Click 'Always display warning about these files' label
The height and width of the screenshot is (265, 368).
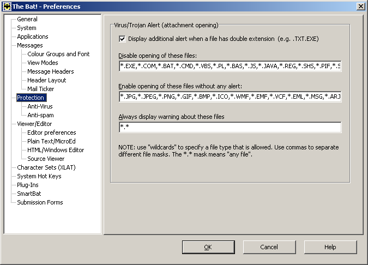(x=171, y=117)
